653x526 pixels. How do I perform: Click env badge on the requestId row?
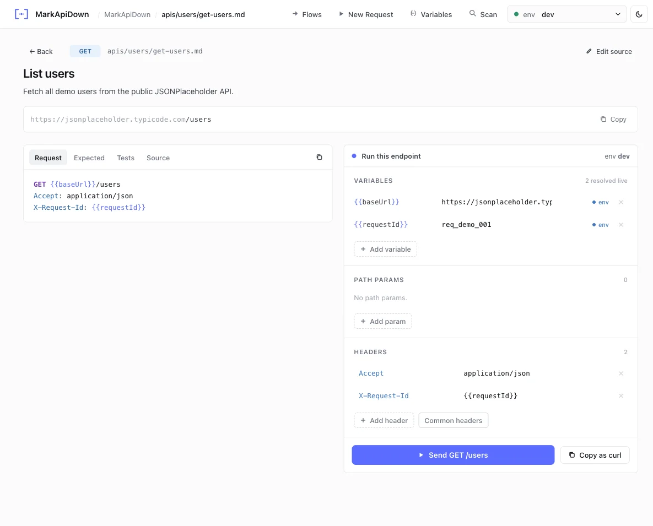(x=601, y=225)
